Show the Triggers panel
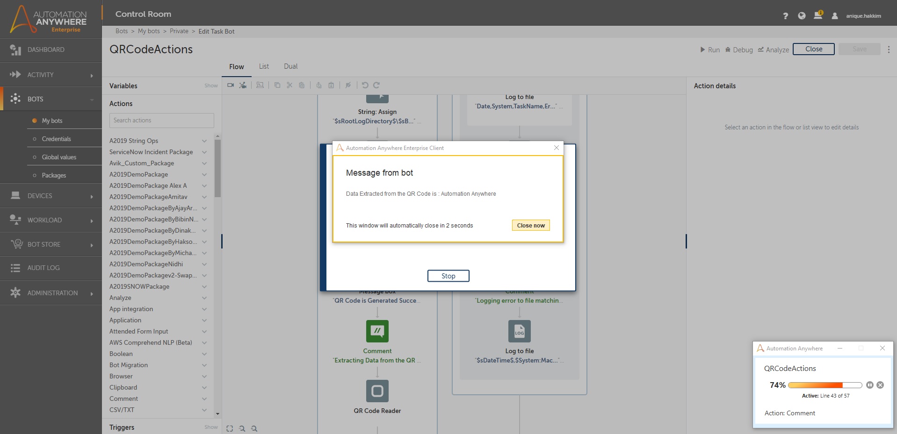The image size is (897, 434). click(211, 427)
